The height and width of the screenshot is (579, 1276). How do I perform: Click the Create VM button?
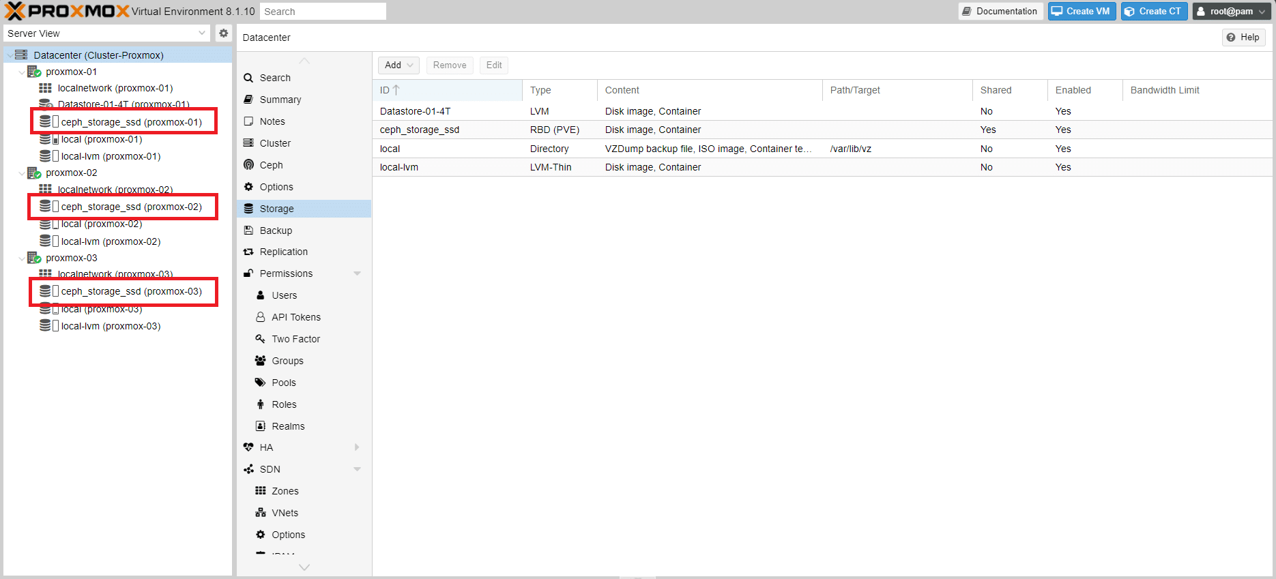[x=1082, y=11]
